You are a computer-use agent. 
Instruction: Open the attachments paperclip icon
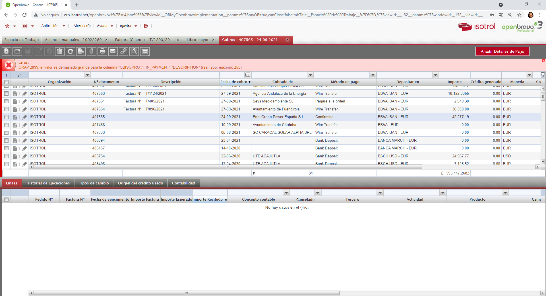[x=91, y=51]
